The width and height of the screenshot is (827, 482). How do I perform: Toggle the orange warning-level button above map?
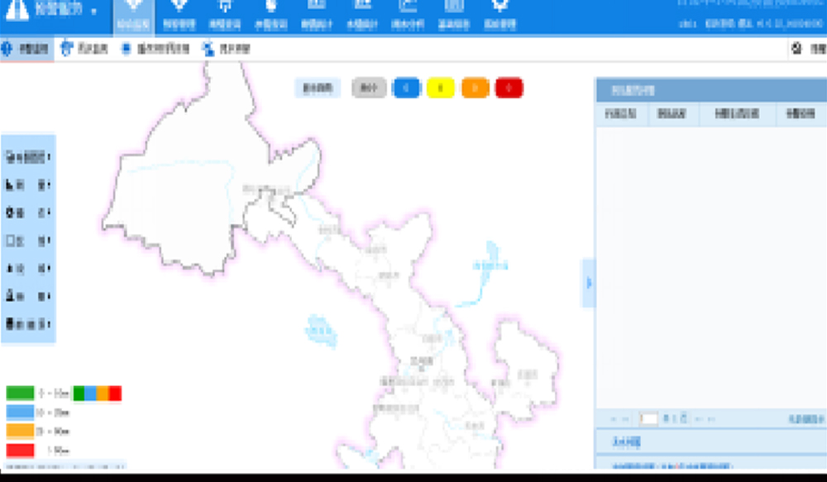pos(476,88)
